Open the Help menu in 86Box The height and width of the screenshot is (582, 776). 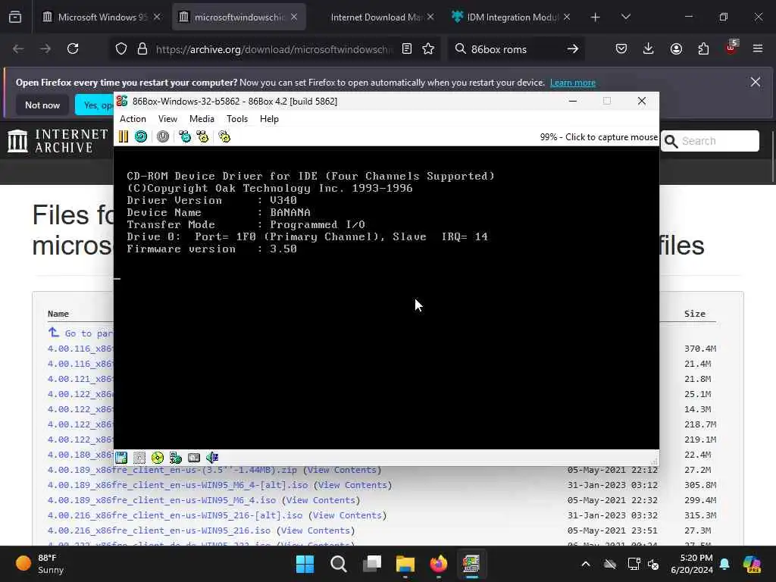[x=269, y=119]
